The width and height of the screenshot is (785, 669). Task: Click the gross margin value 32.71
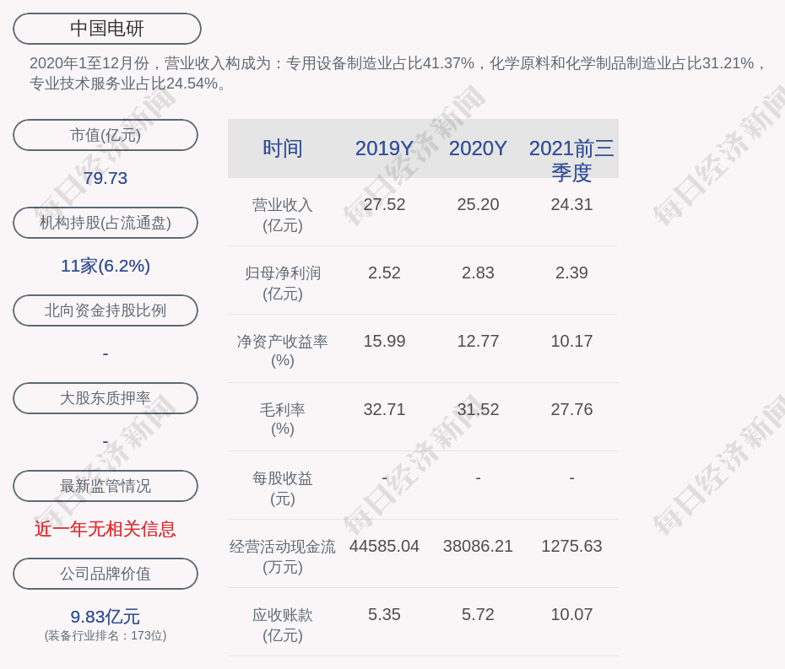(x=384, y=409)
